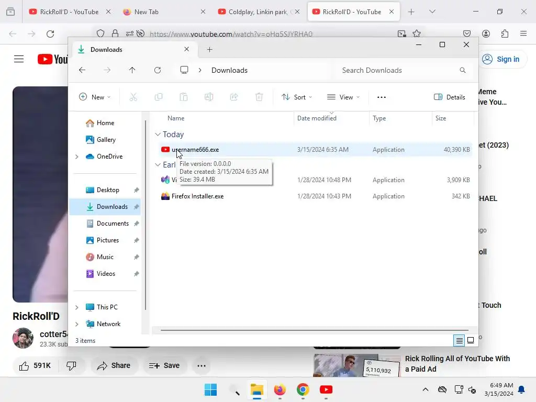Close the Downloads Explorer tab

pos(187,49)
